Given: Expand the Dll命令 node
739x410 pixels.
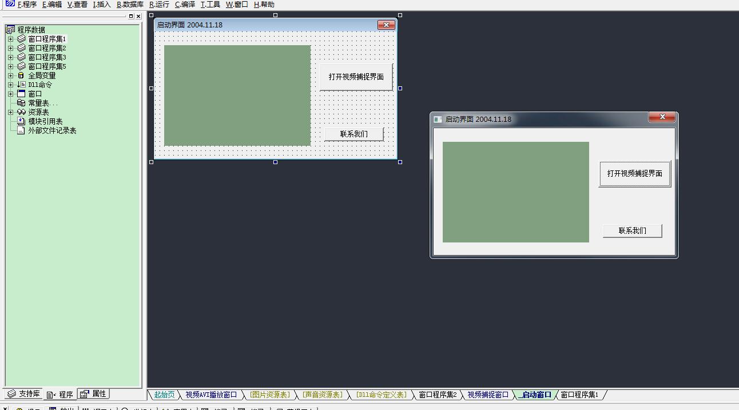Looking at the screenshot, I should coord(10,85).
